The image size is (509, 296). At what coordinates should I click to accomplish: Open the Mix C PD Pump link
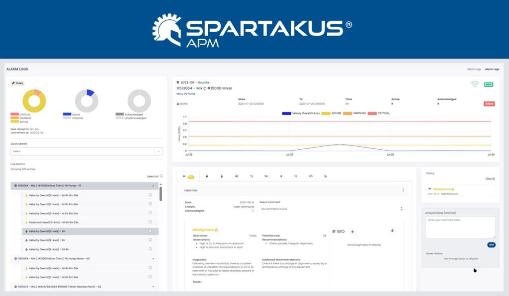[186, 94]
